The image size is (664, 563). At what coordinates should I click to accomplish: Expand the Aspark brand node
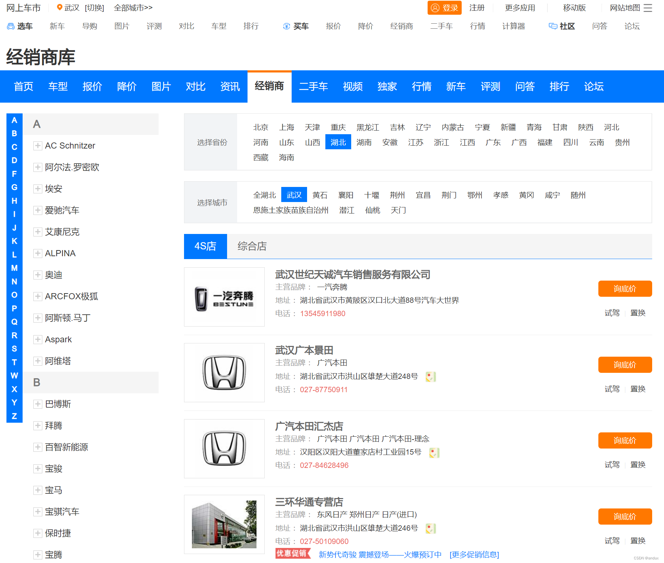click(38, 339)
